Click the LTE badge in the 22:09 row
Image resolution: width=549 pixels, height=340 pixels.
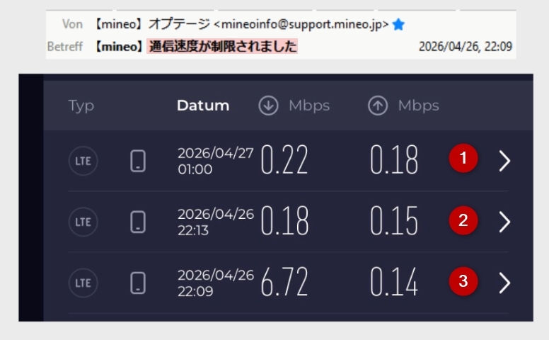click(83, 283)
